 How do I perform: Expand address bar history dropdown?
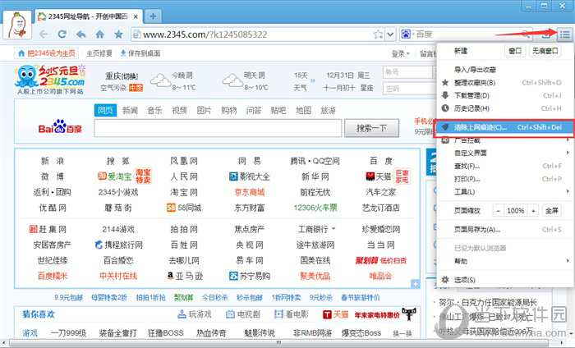[x=390, y=34]
